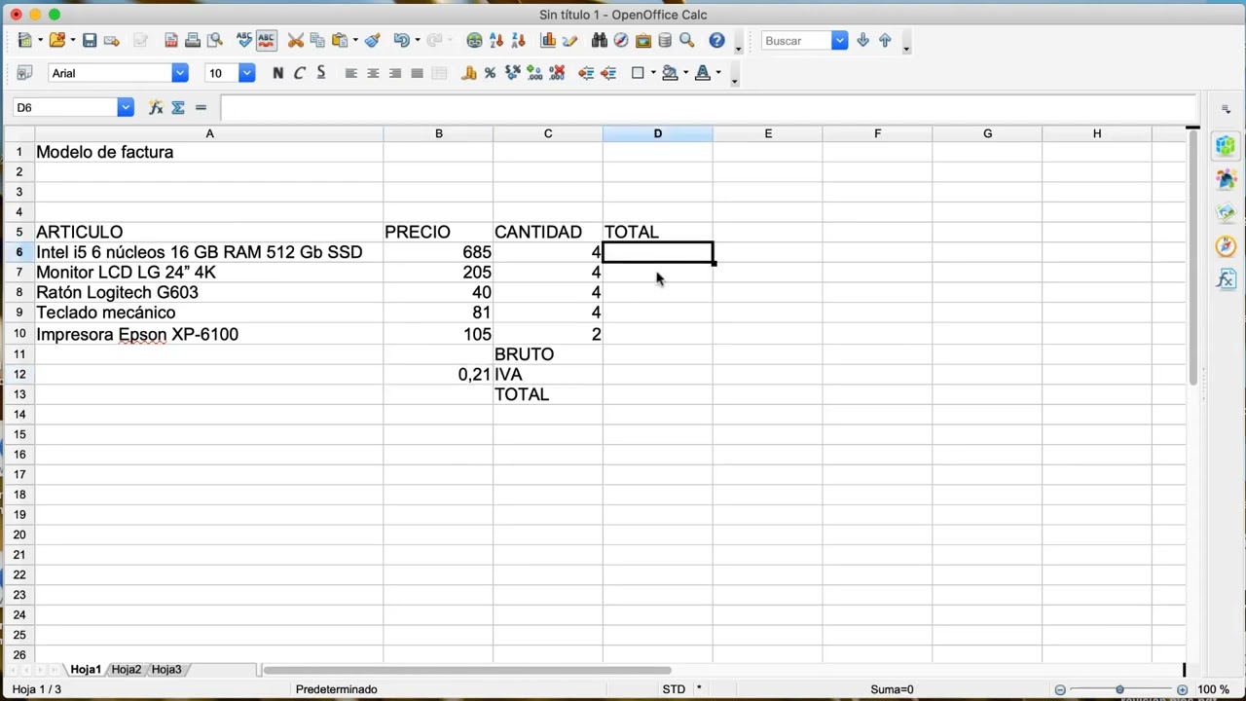The height and width of the screenshot is (701, 1246).
Task: Apply the Font Color A swatch
Action: click(703, 73)
